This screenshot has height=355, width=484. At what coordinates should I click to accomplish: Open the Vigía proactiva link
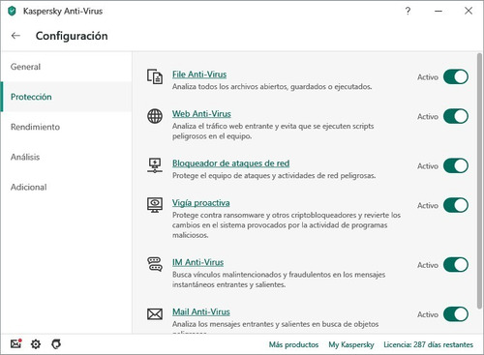(200, 203)
